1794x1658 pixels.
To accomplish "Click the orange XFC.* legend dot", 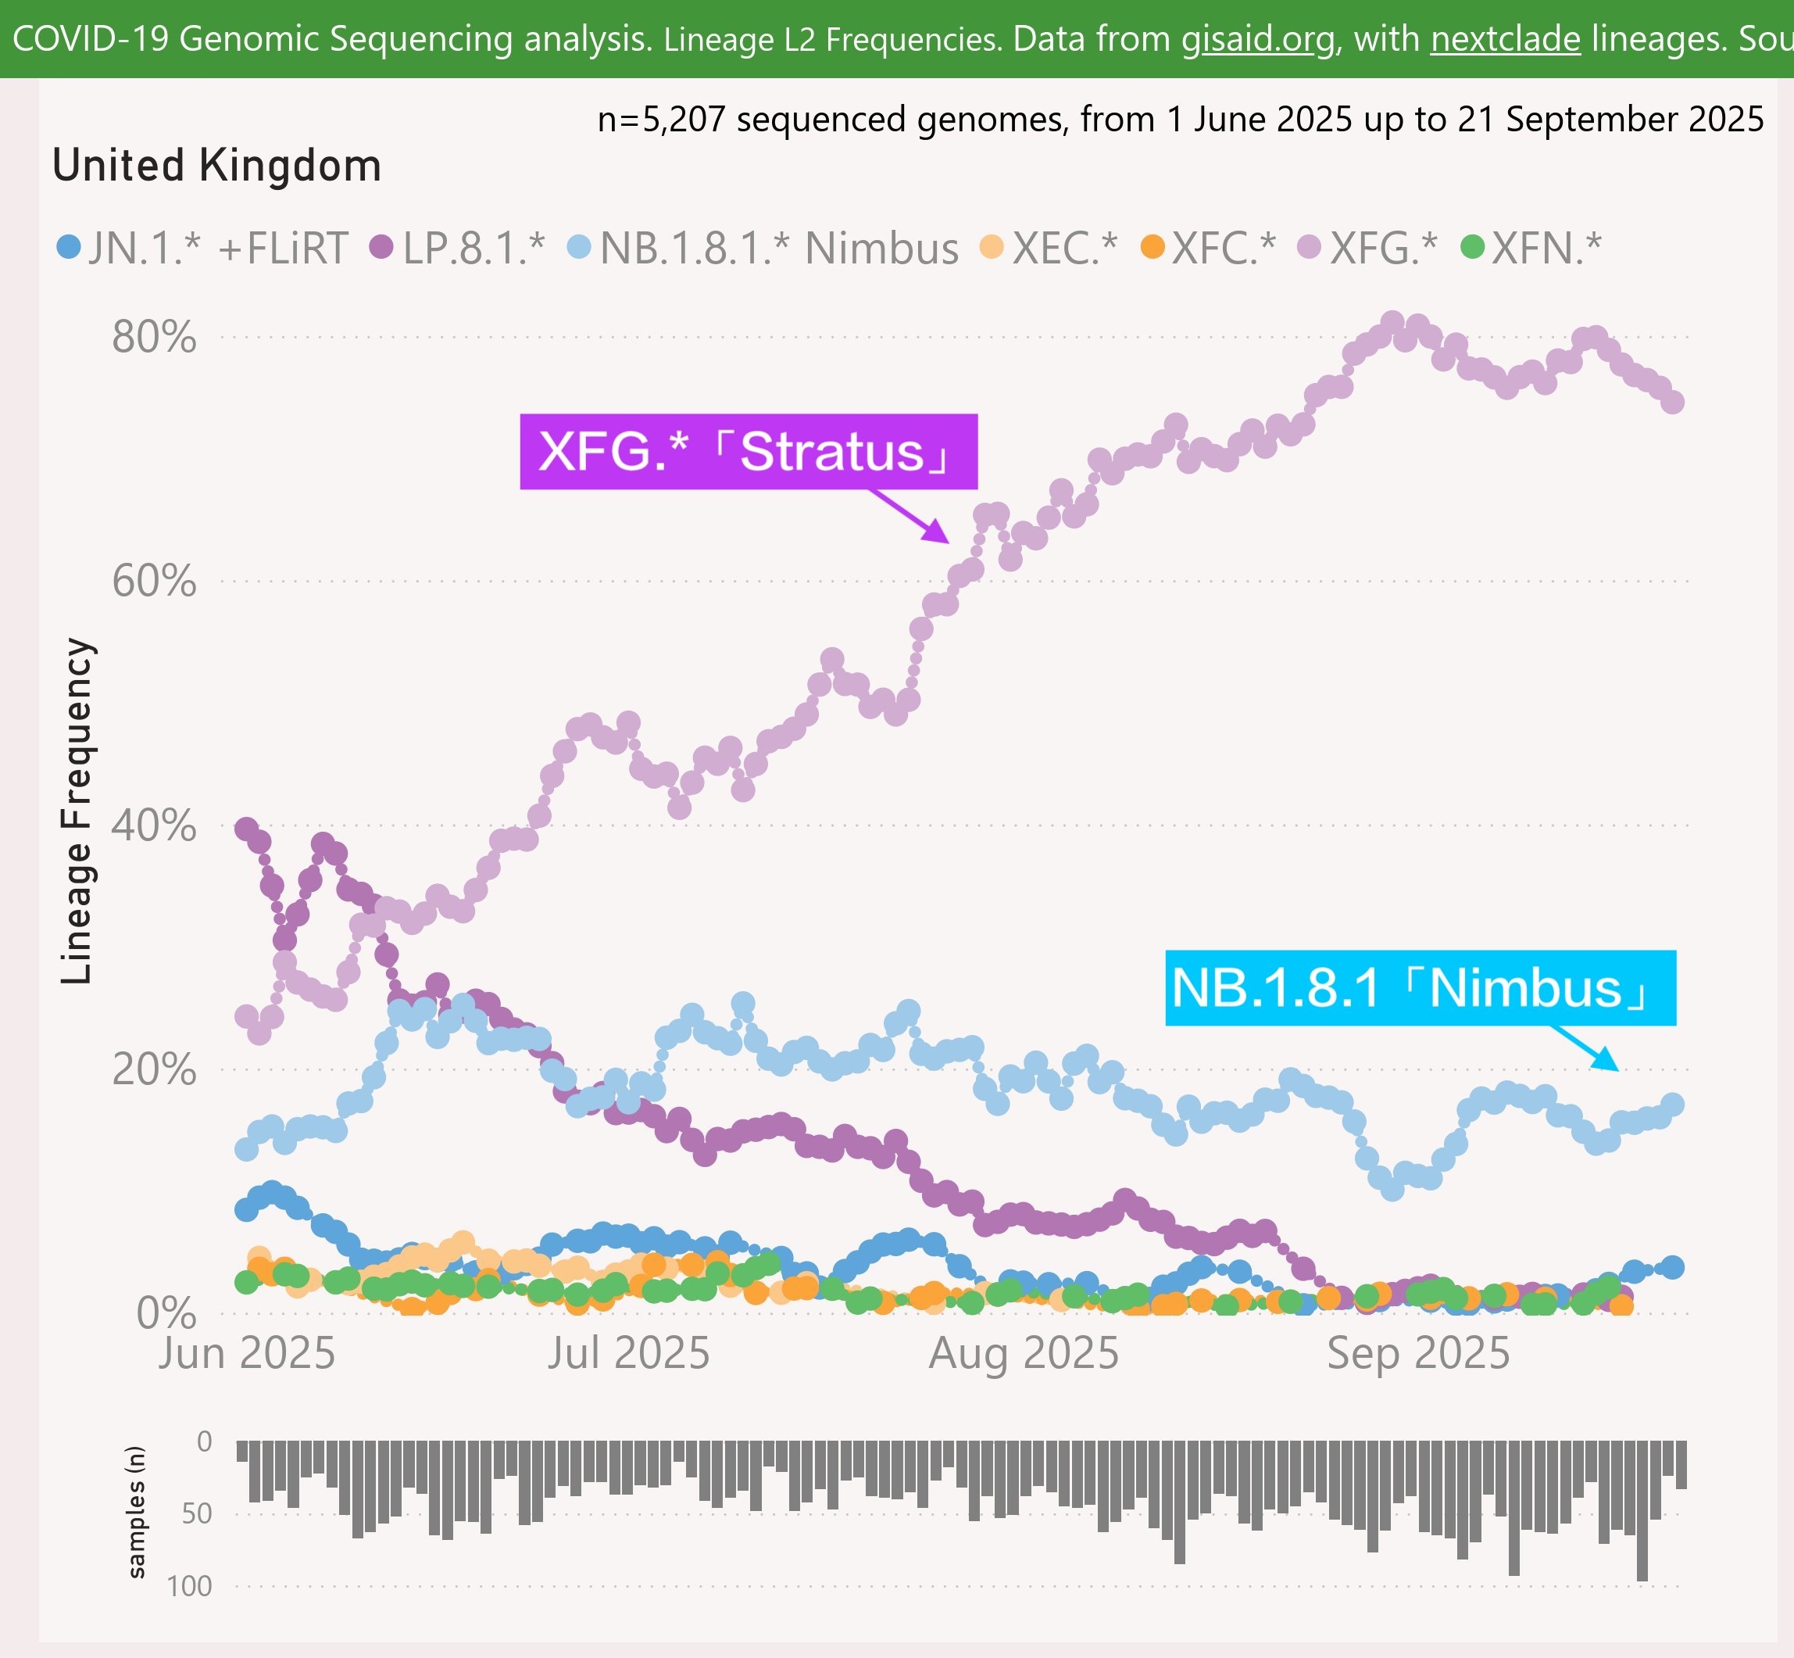I will point(1153,247).
